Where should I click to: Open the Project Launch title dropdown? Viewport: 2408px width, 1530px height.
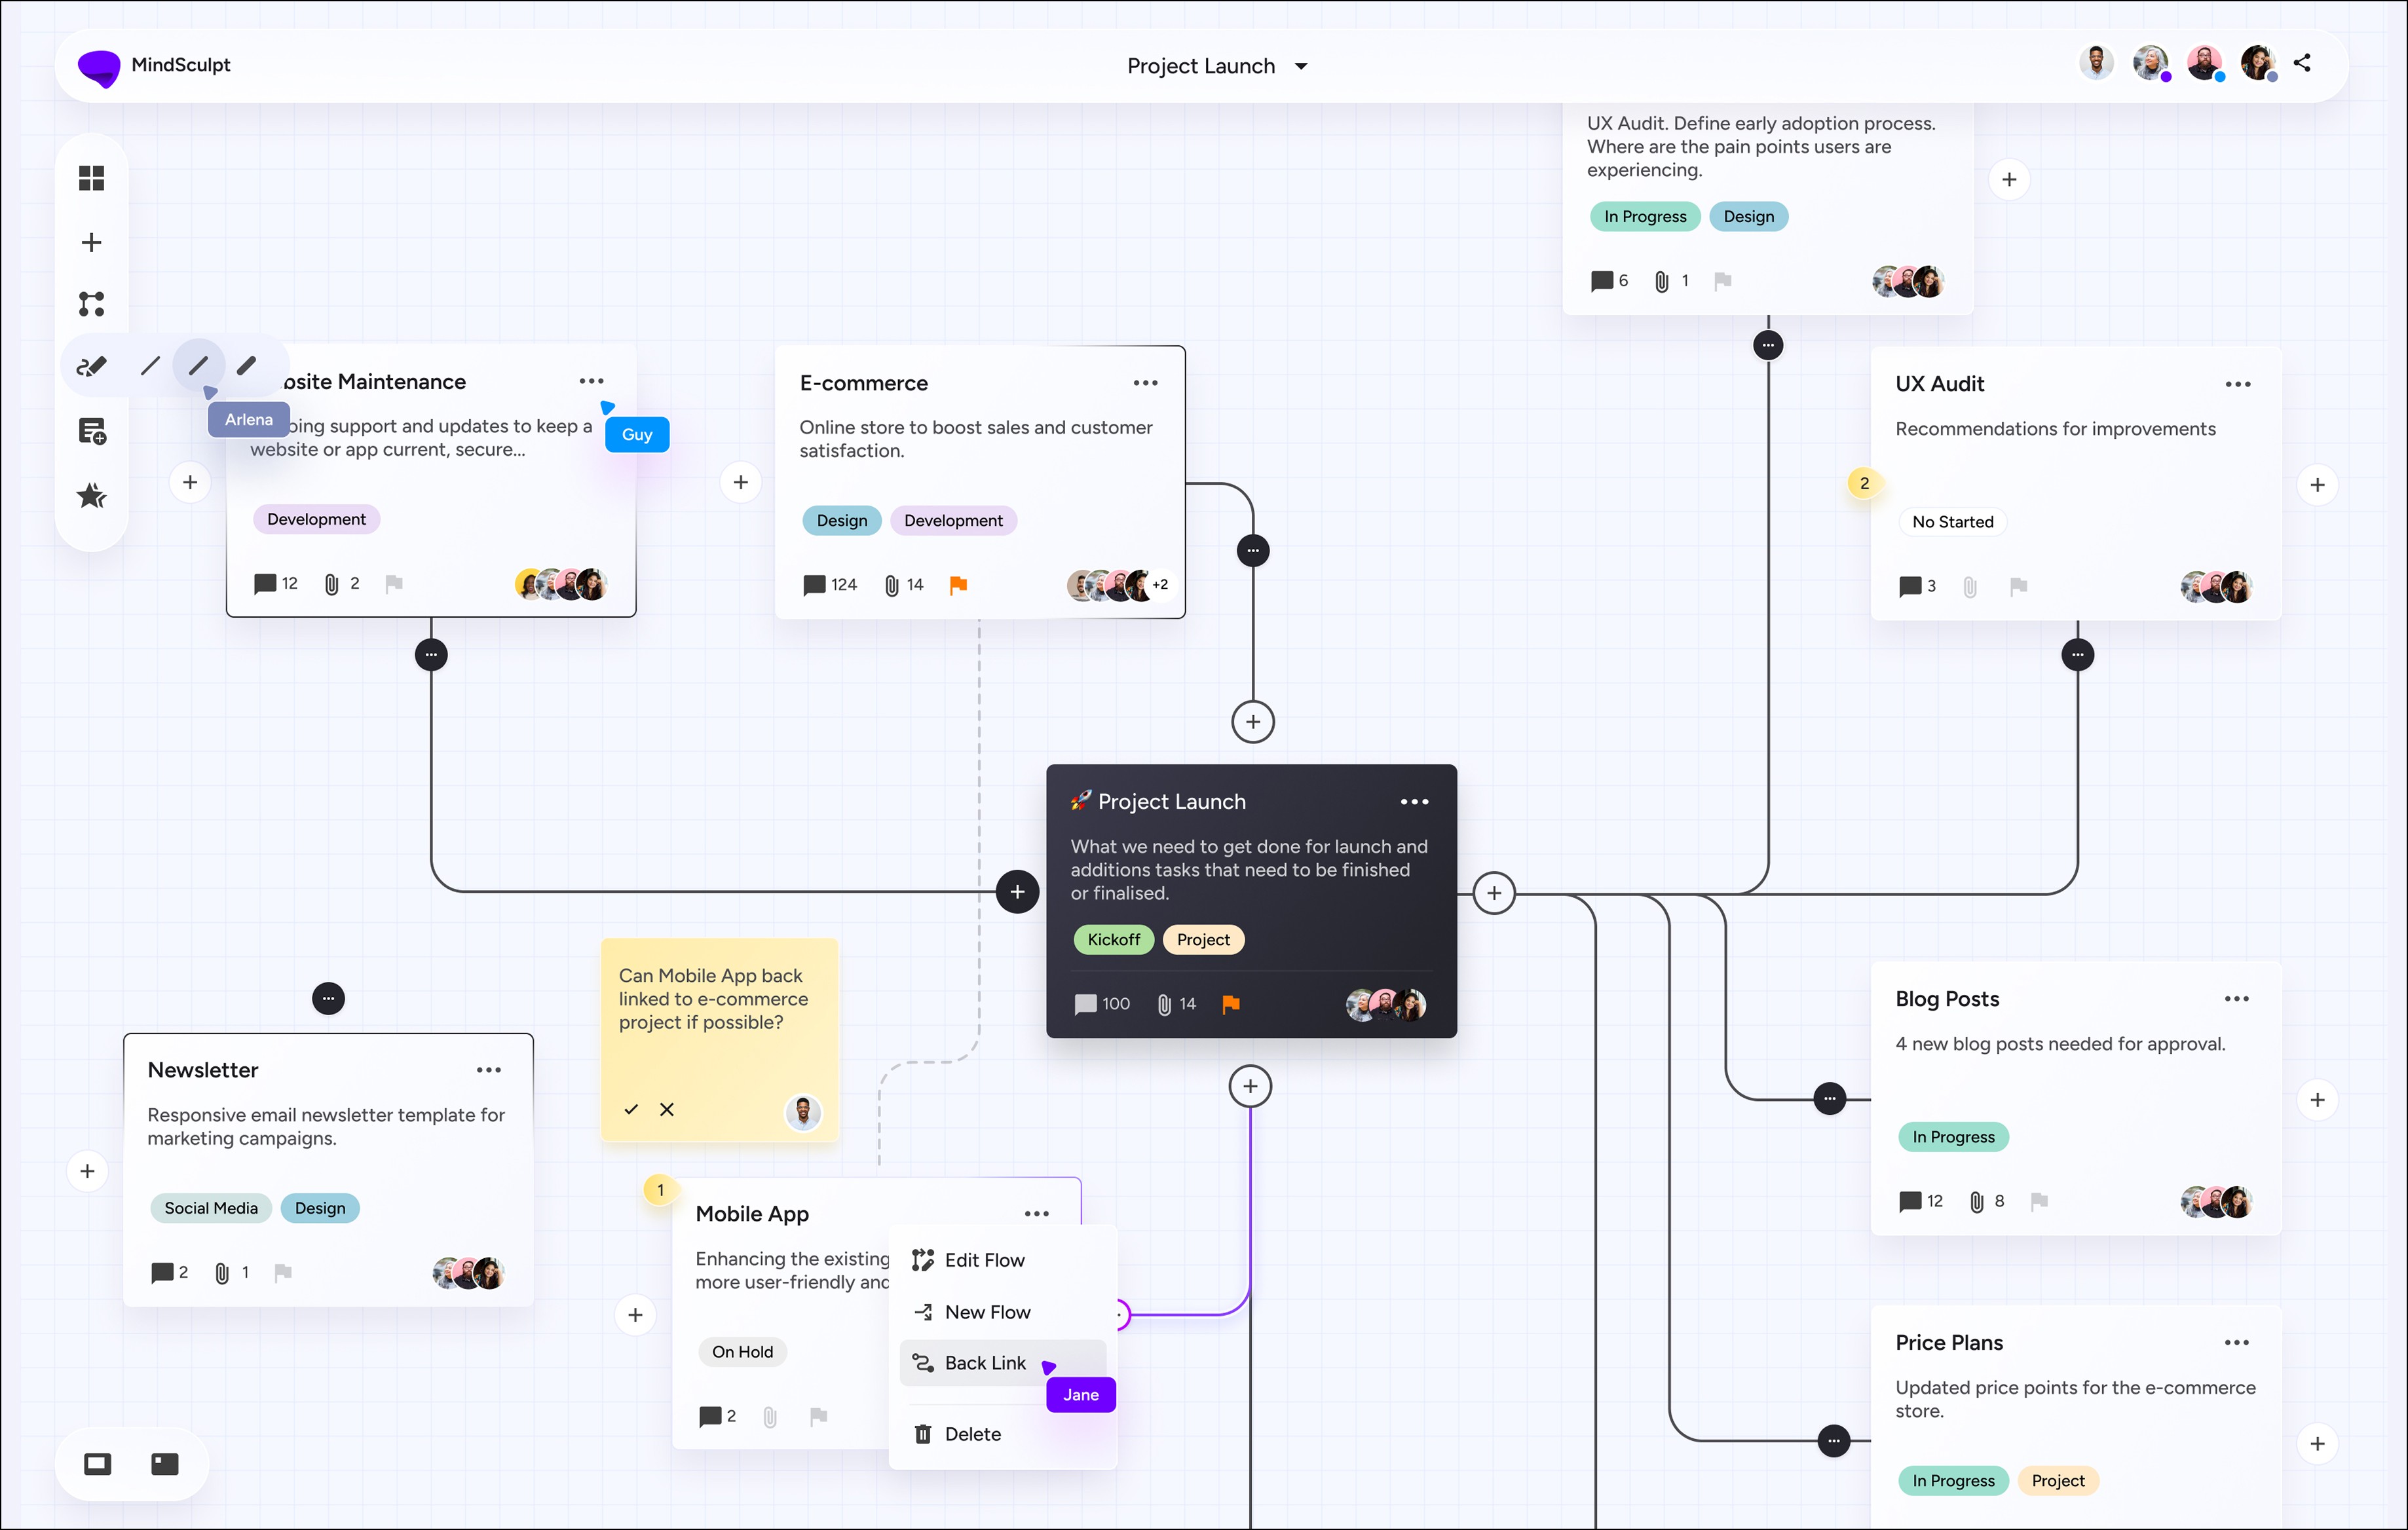coord(1301,66)
